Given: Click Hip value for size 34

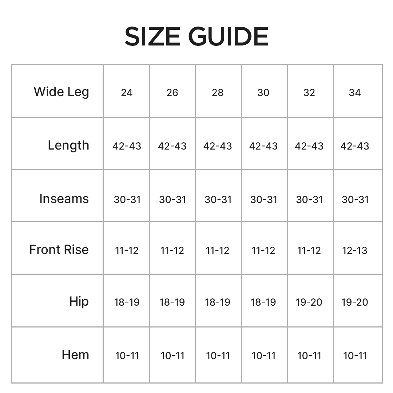Looking at the screenshot, I should 355,302.
